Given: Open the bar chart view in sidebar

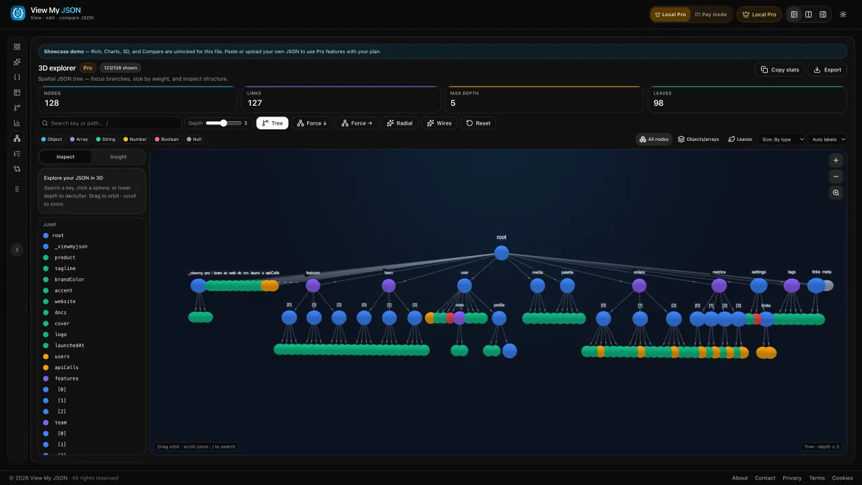Looking at the screenshot, I should (x=17, y=123).
